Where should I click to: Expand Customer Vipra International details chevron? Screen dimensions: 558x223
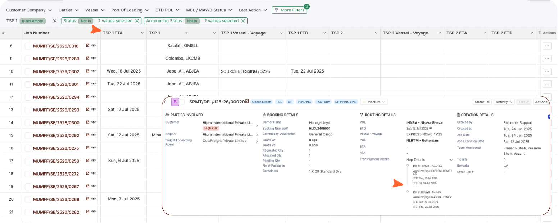click(x=257, y=126)
